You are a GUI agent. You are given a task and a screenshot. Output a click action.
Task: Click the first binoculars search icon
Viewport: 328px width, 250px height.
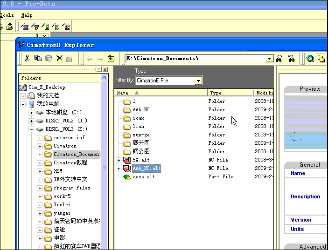(x=279, y=59)
